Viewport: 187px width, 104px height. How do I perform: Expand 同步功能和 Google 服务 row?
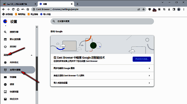tap(102, 68)
